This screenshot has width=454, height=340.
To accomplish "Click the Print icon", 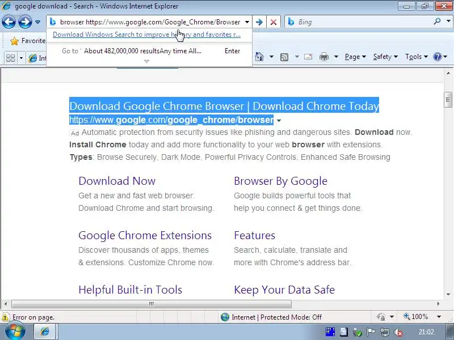I will pyautogui.click(x=323, y=57).
